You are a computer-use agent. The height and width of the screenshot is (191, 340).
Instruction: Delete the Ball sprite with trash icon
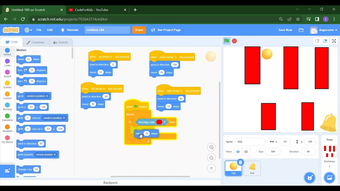[x=240, y=162]
